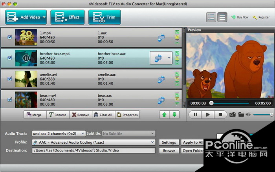Click yellow X icon on brother bear.mp4 row
The width and height of the screenshot is (275, 172).
[177, 57]
